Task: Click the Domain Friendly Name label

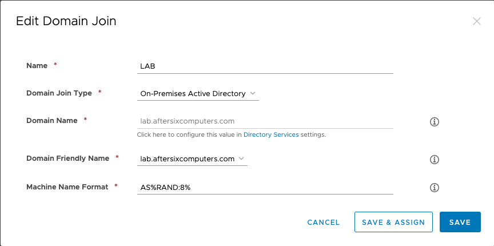Action: click(x=67, y=158)
